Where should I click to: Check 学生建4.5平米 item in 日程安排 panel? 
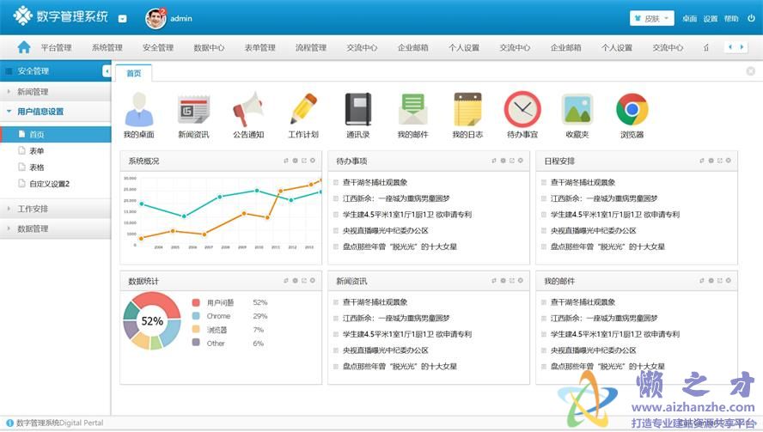pyautogui.click(x=544, y=215)
